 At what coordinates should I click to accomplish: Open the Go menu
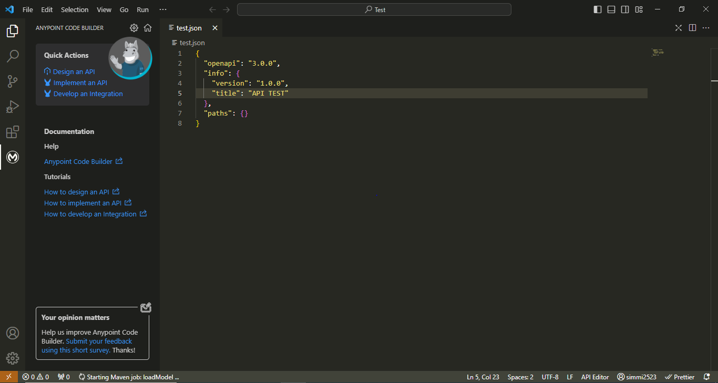point(124,9)
